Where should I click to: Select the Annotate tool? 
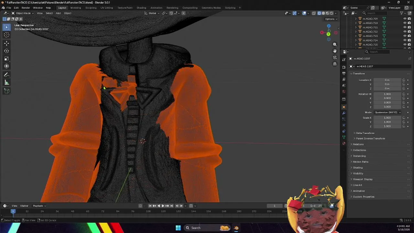click(x=6, y=75)
